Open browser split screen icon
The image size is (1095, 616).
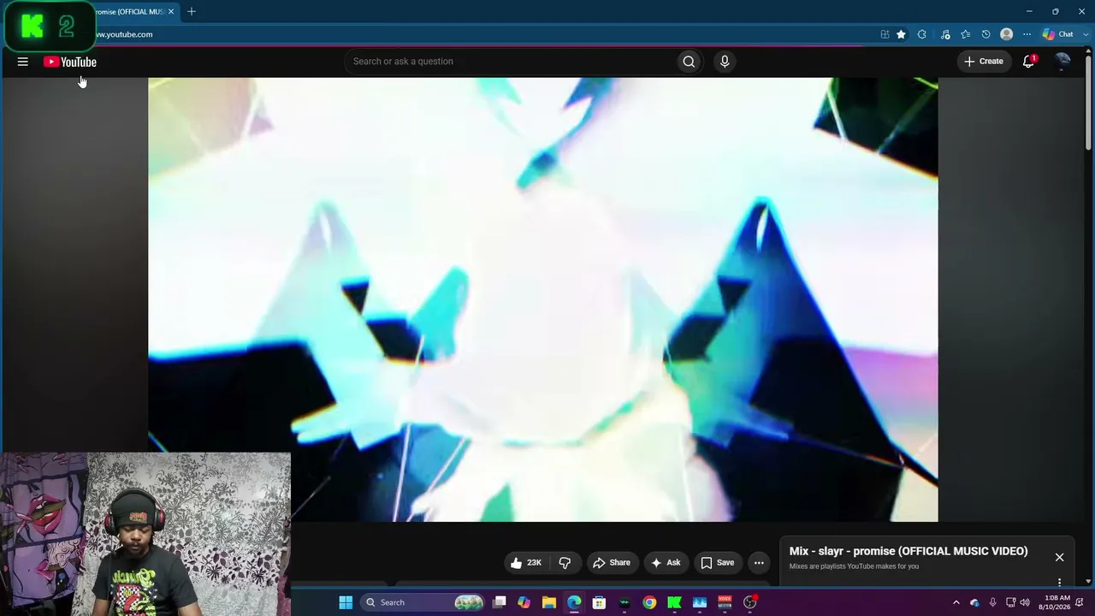click(885, 34)
